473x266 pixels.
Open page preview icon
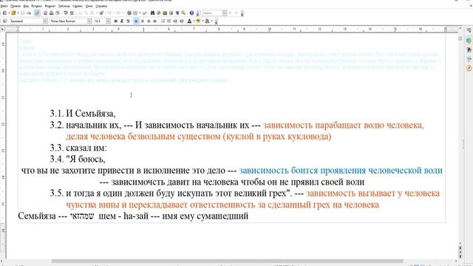tap(58, 13)
